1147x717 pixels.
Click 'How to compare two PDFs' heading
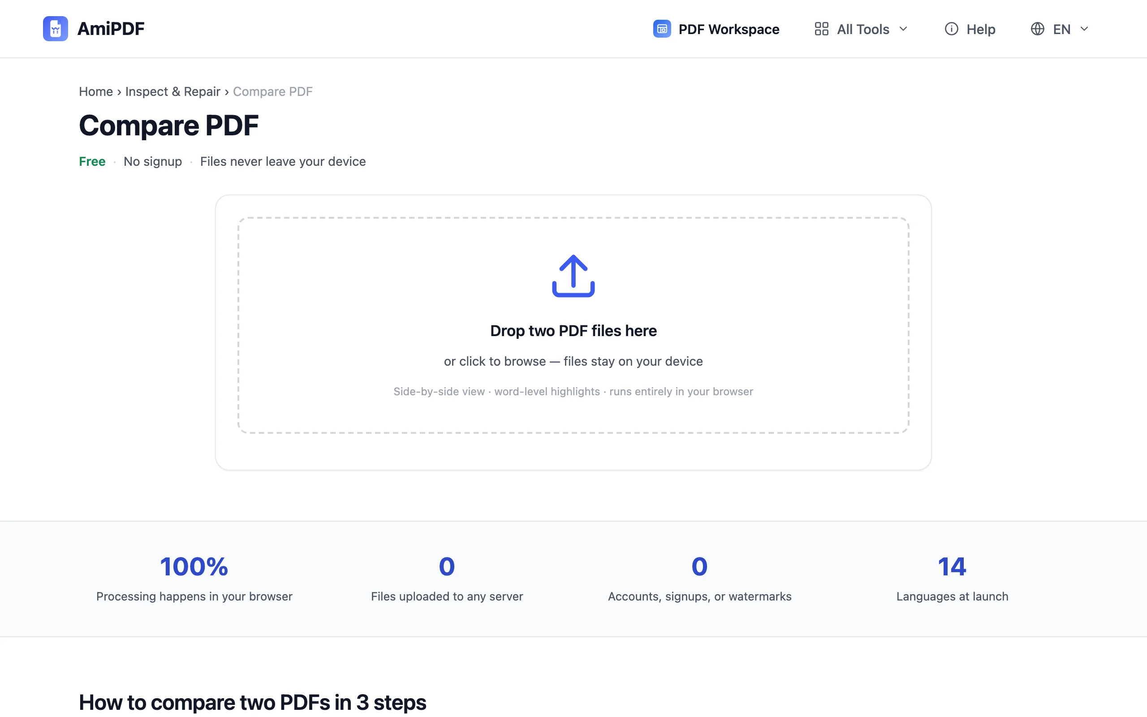click(x=252, y=702)
